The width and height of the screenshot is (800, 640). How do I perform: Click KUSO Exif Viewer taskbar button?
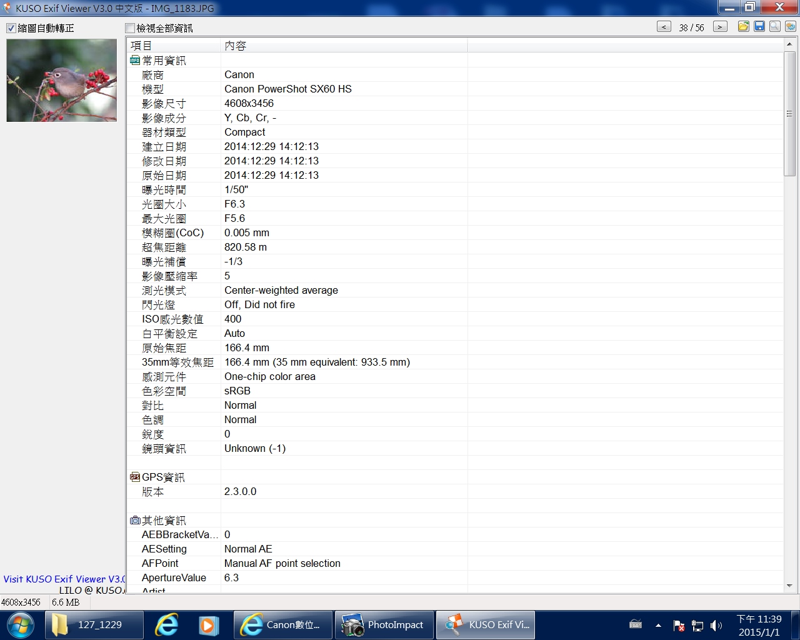click(x=486, y=624)
